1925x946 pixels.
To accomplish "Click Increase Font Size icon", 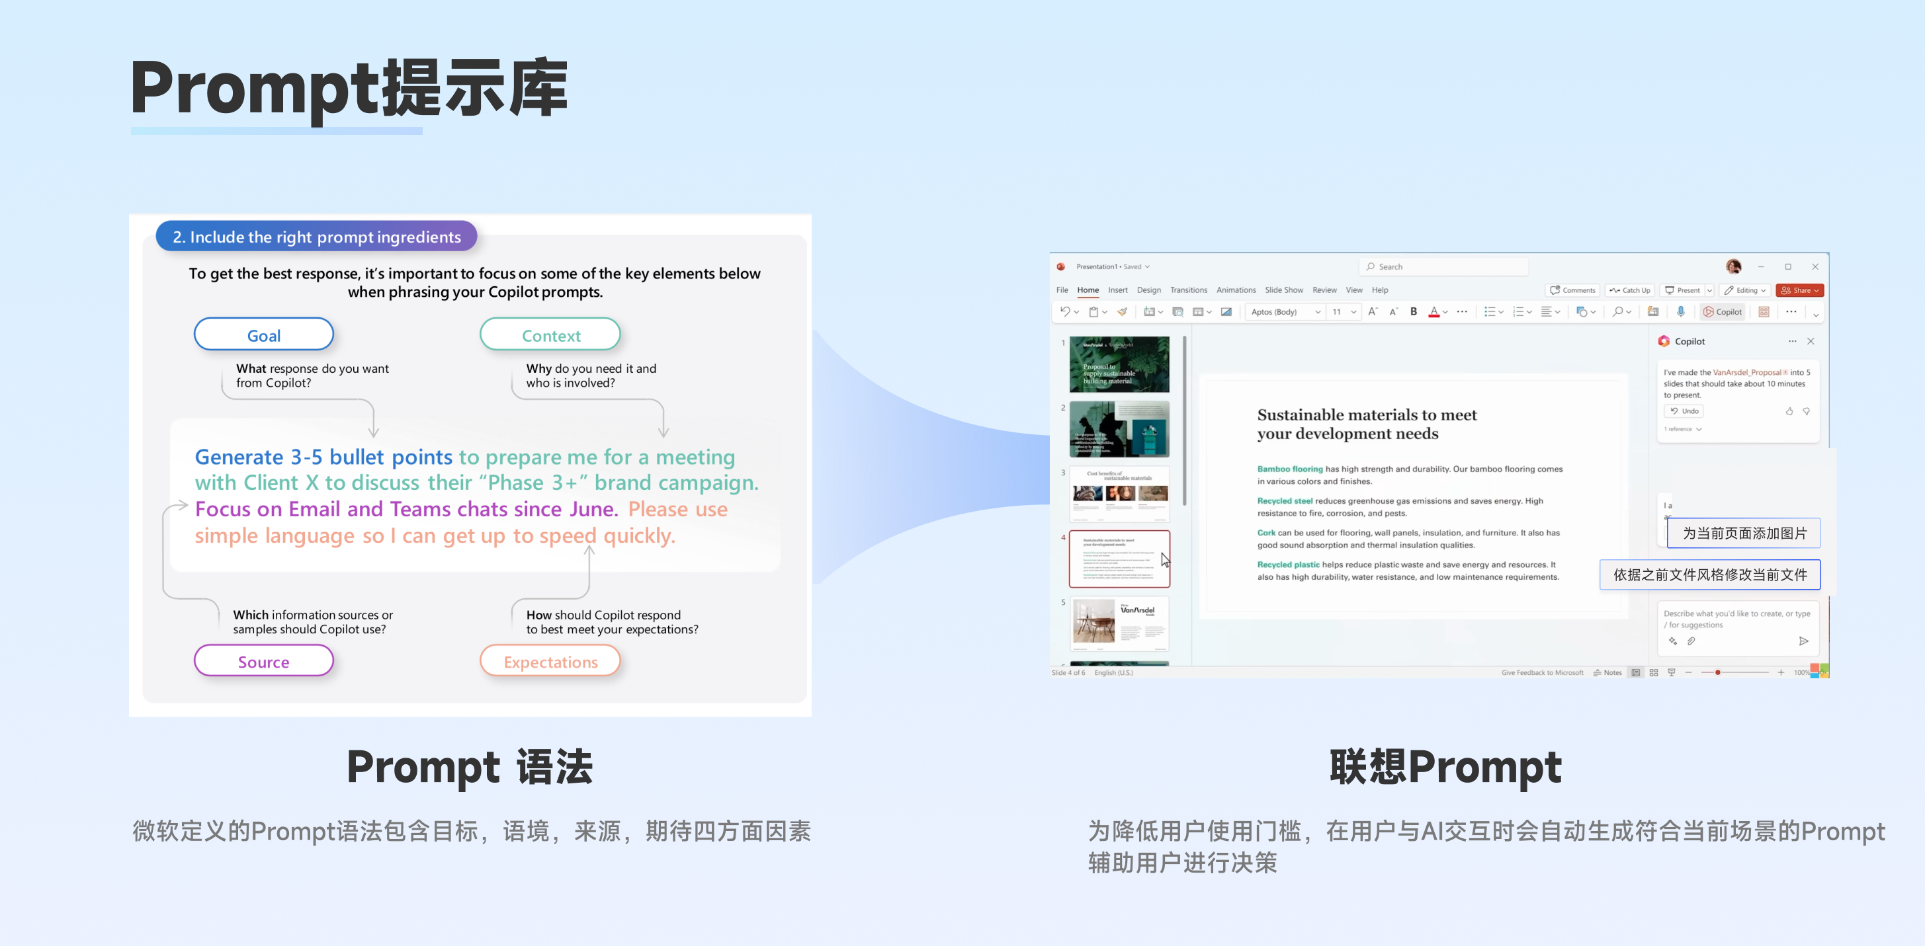I will pyautogui.click(x=1373, y=311).
